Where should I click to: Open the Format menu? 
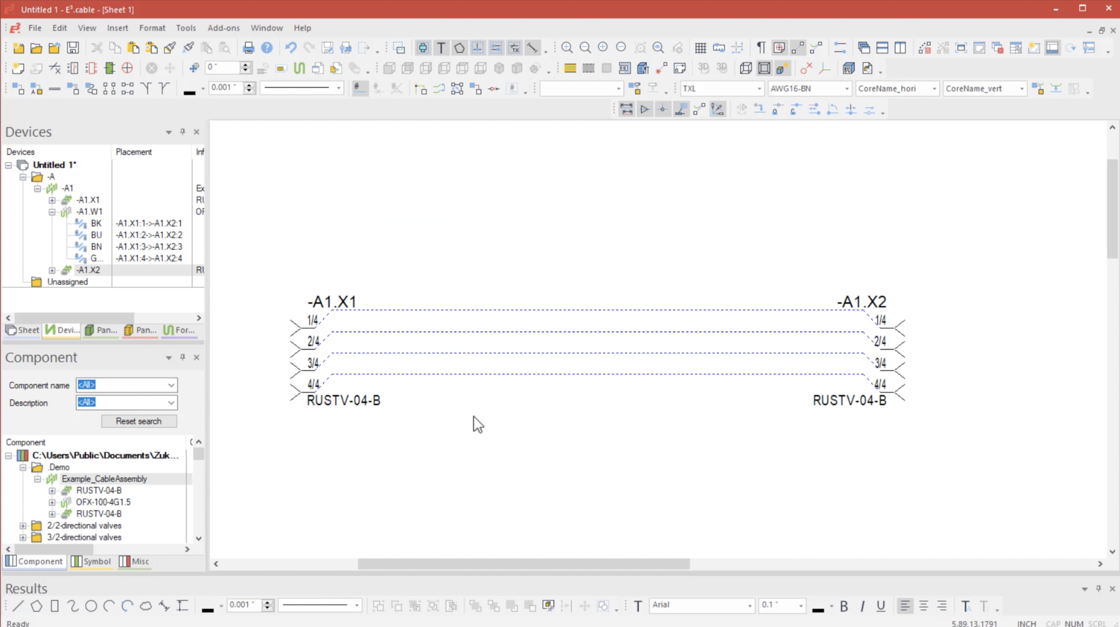[x=152, y=28]
